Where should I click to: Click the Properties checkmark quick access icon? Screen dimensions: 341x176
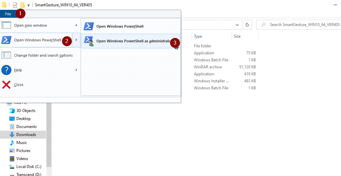pyautogui.click(x=15, y=5)
